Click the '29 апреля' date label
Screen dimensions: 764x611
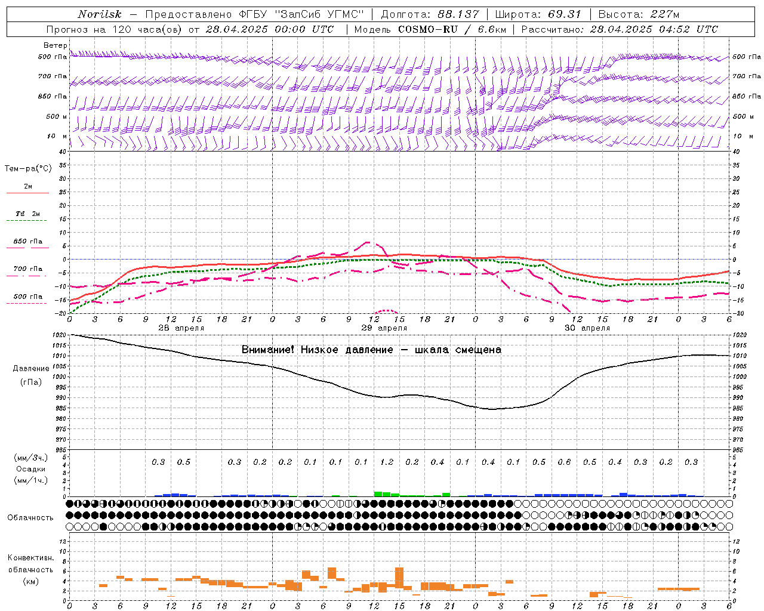click(384, 328)
